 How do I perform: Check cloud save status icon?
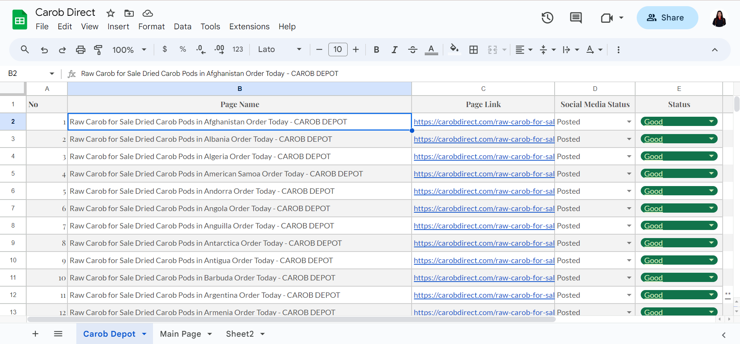tap(148, 13)
